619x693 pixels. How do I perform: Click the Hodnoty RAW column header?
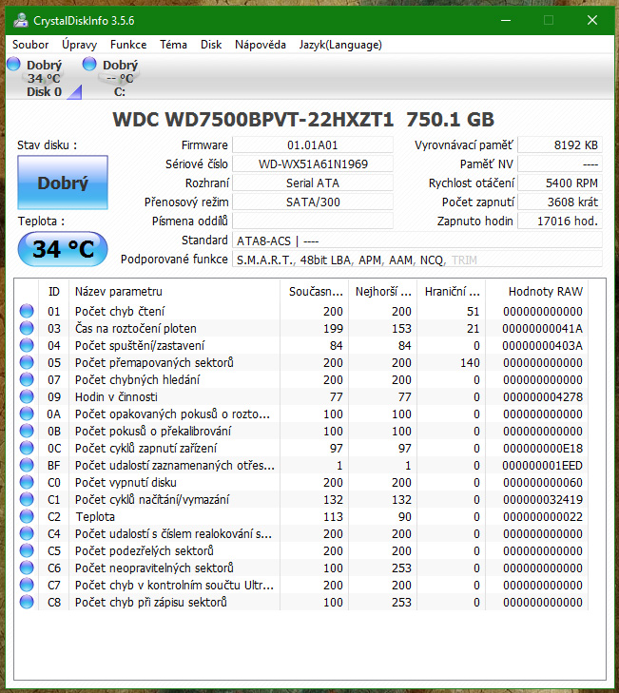[537, 292]
